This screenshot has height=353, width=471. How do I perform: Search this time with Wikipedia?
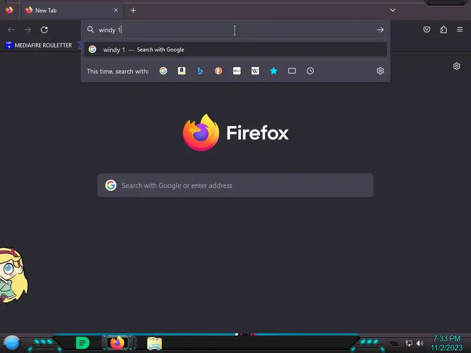click(255, 71)
